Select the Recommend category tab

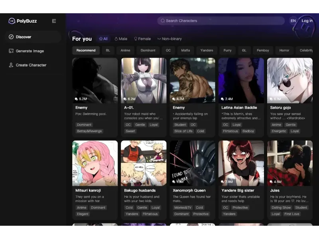pyautogui.click(x=86, y=51)
